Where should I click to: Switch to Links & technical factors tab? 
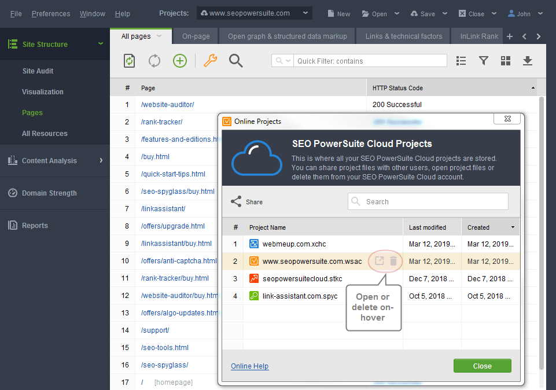404,36
